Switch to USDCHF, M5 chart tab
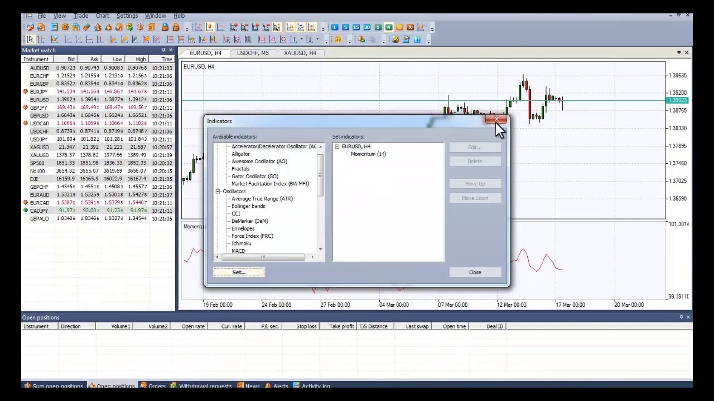714x401 pixels. tap(253, 53)
